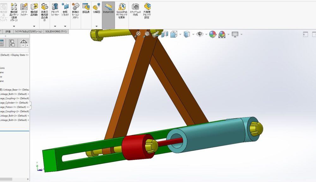Select Linkage_Coupling<2> in the feature tree
Screen dimensions: 316x182
(x=15, y=111)
